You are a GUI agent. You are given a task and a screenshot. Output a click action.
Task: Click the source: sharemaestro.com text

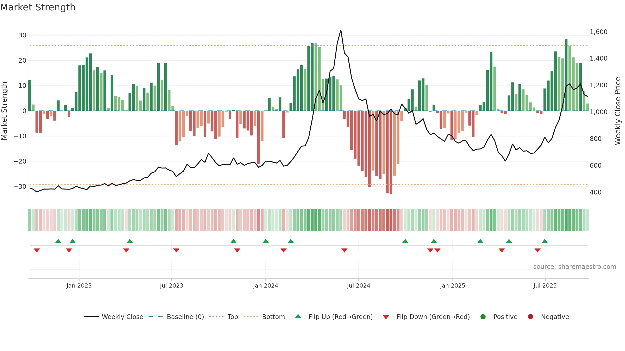click(x=575, y=266)
